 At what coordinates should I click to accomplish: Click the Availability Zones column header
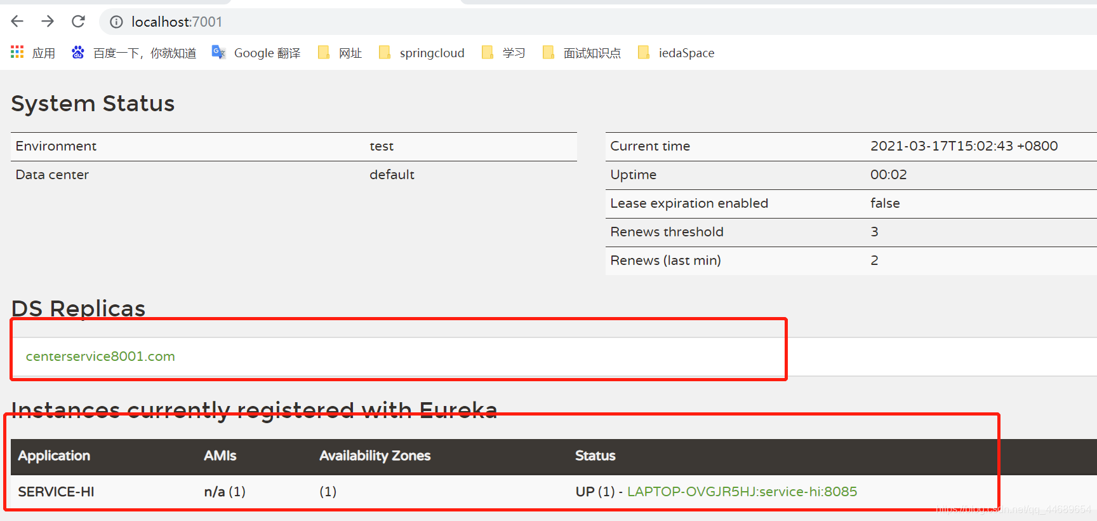coord(375,456)
